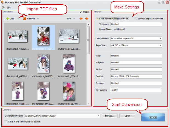Click the Browse... button
Viewport: 170px width, 128px height.
tap(110, 116)
